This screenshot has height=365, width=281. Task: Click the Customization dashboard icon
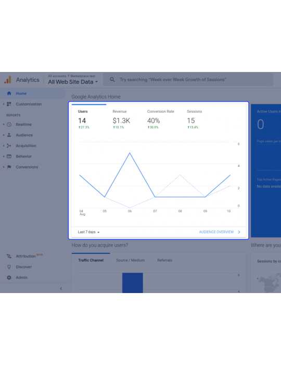coord(9,104)
